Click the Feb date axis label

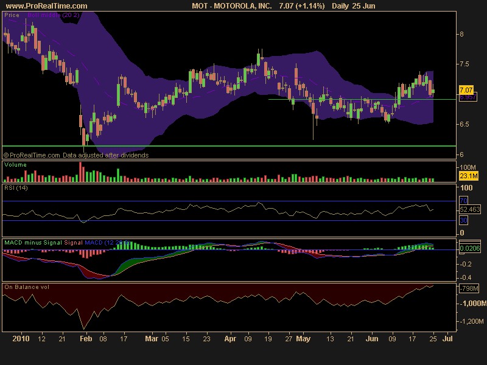click(86, 339)
